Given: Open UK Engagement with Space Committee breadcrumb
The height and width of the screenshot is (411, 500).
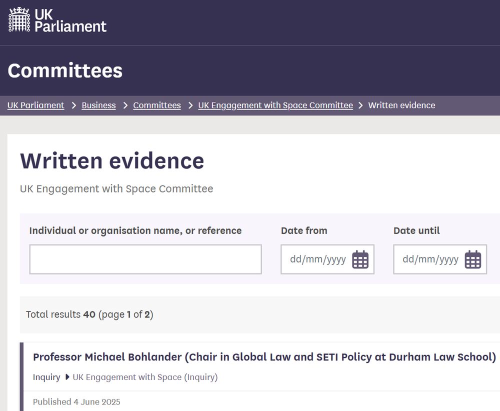Looking at the screenshot, I should point(275,105).
